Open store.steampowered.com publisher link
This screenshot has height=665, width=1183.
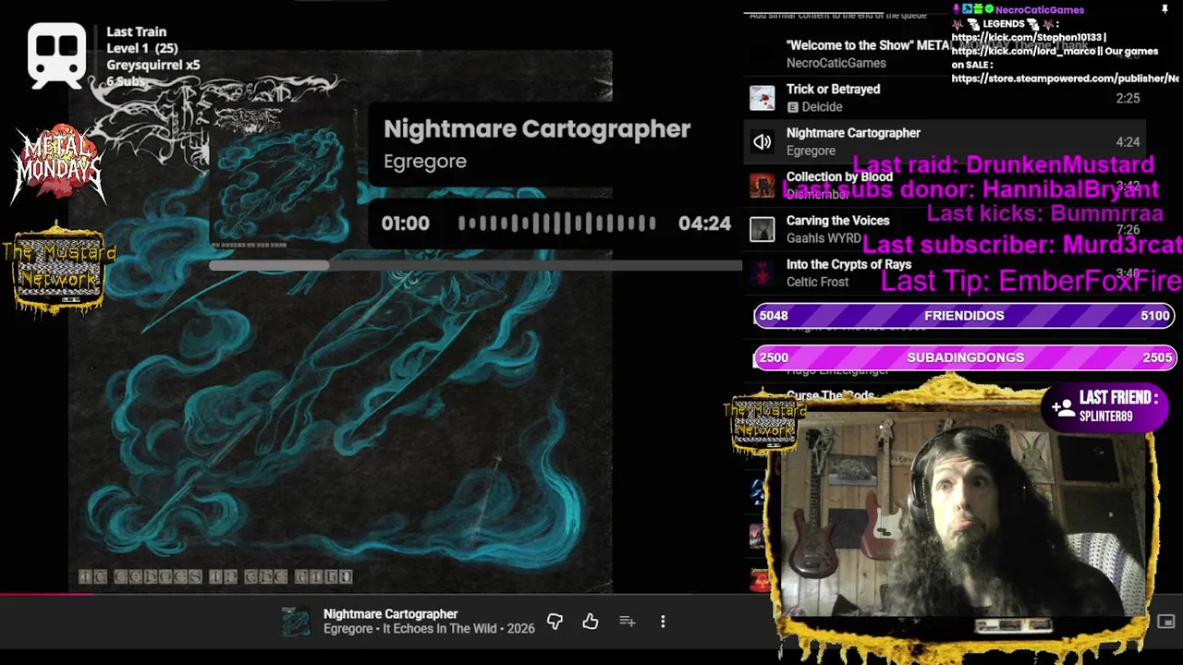coord(1065,79)
